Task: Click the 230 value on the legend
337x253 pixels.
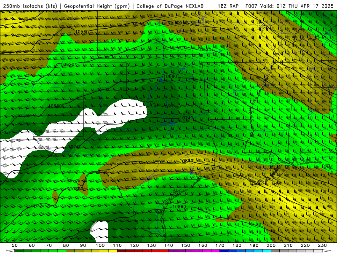Action: (x=322, y=245)
